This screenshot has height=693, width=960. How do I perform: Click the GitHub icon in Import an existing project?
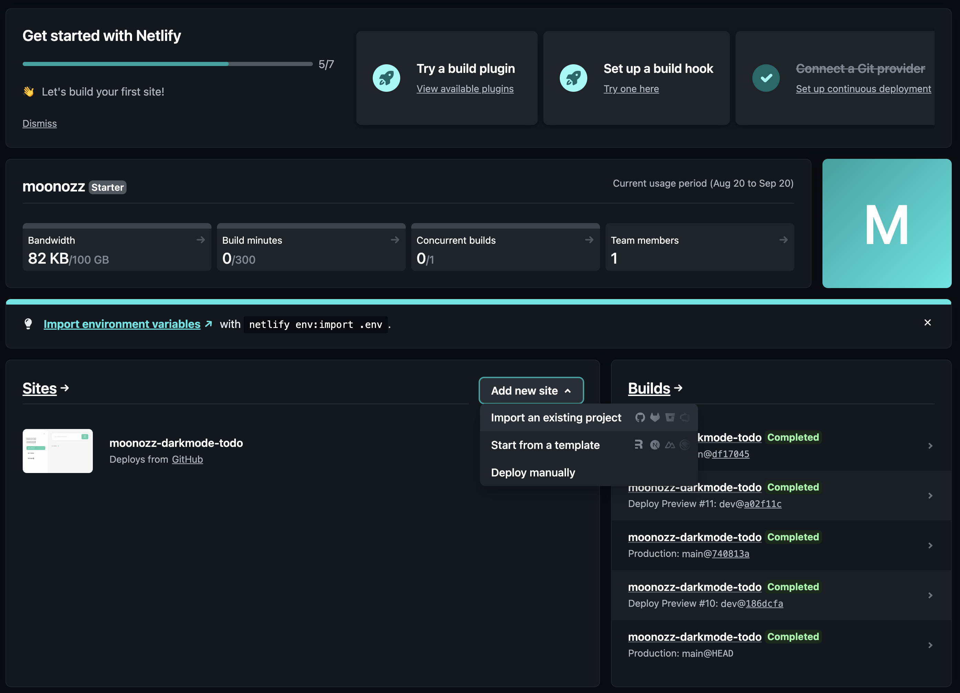click(640, 418)
